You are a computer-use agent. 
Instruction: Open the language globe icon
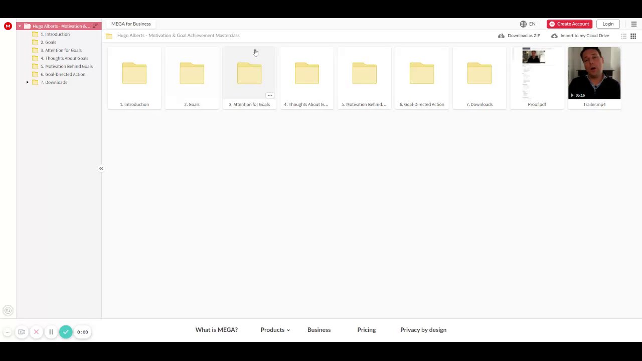[x=523, y=24]
